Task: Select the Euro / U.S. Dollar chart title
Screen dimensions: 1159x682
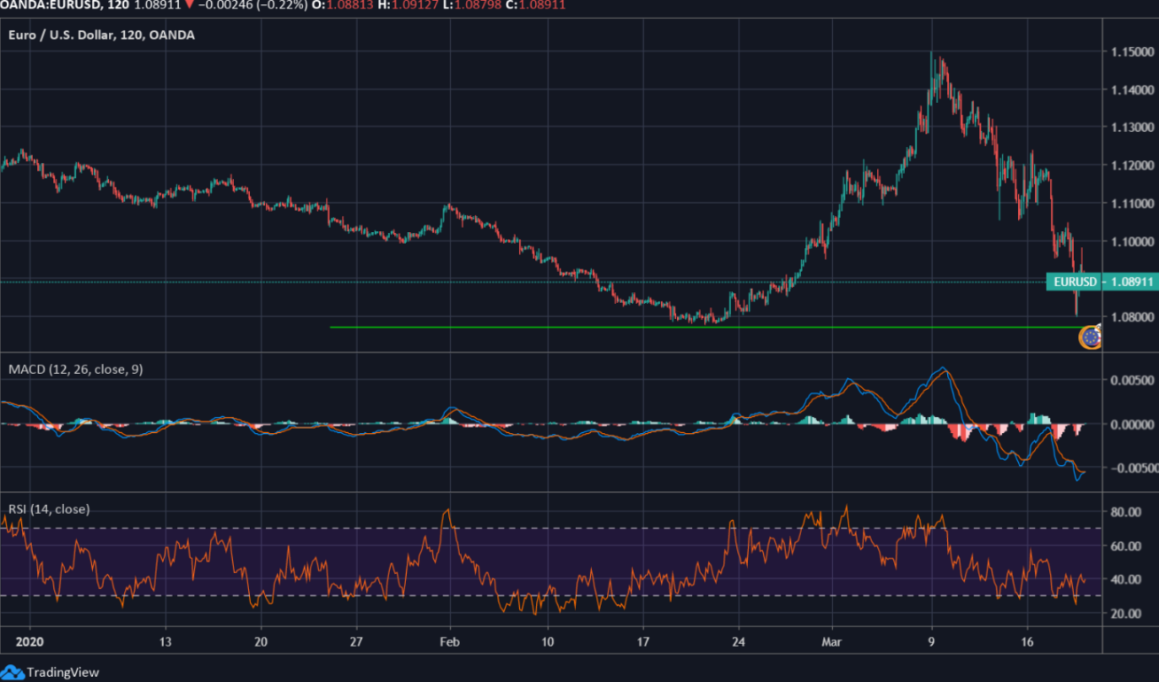Action: 99,35
